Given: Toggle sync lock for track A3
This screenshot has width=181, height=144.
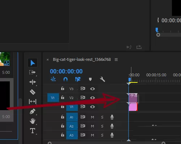Looking at the screenshot, I should (x=83, y=135).
